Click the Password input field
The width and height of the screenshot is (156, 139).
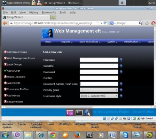tap(99, 72)
